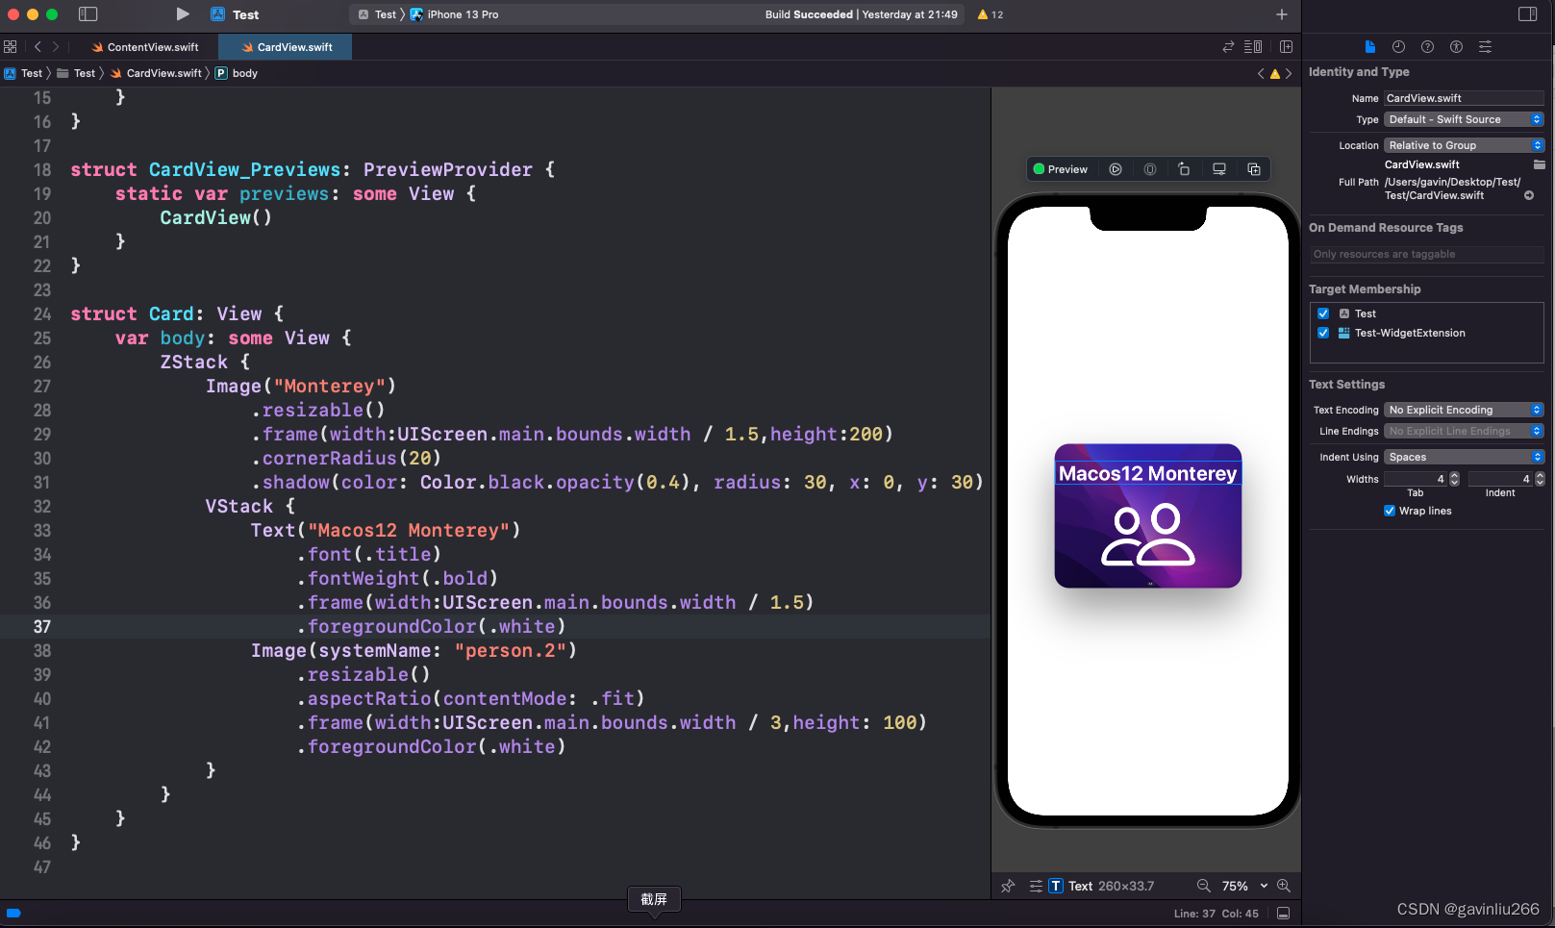Open the Location Relative to Group dropdown
1555x928 pixels.
1464,145
